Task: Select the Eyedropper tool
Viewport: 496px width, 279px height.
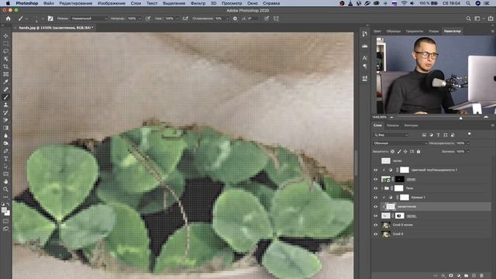Action: click(x=5, y=82)
